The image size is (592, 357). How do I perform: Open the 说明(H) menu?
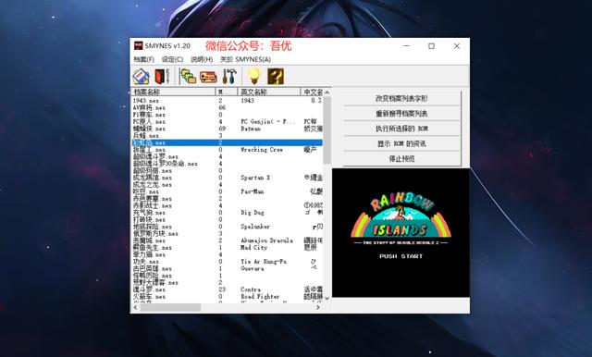pos(202,59)
